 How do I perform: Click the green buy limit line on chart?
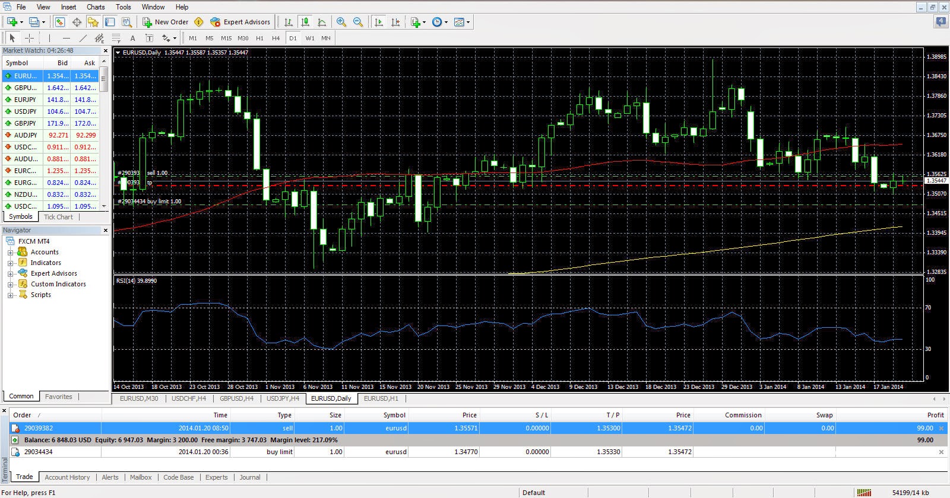click(x=518, y=205)
